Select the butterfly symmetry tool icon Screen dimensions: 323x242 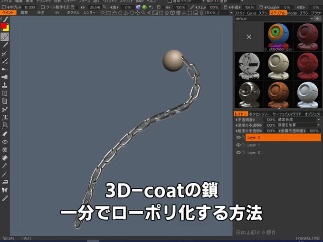(5, 190)
